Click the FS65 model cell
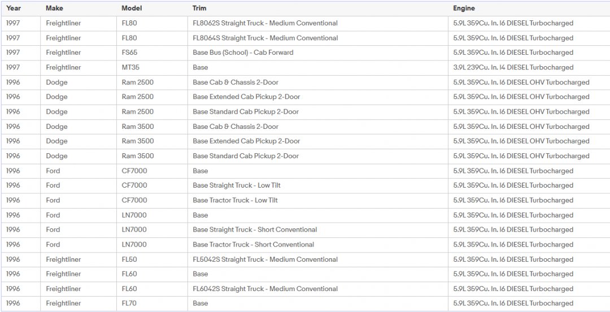 point(129,53)
